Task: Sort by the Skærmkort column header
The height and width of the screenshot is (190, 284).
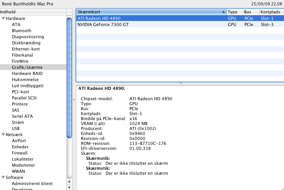Action: (x=151, y=12)
